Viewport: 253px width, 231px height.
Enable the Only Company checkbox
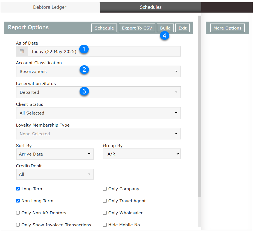pos(105,189)
